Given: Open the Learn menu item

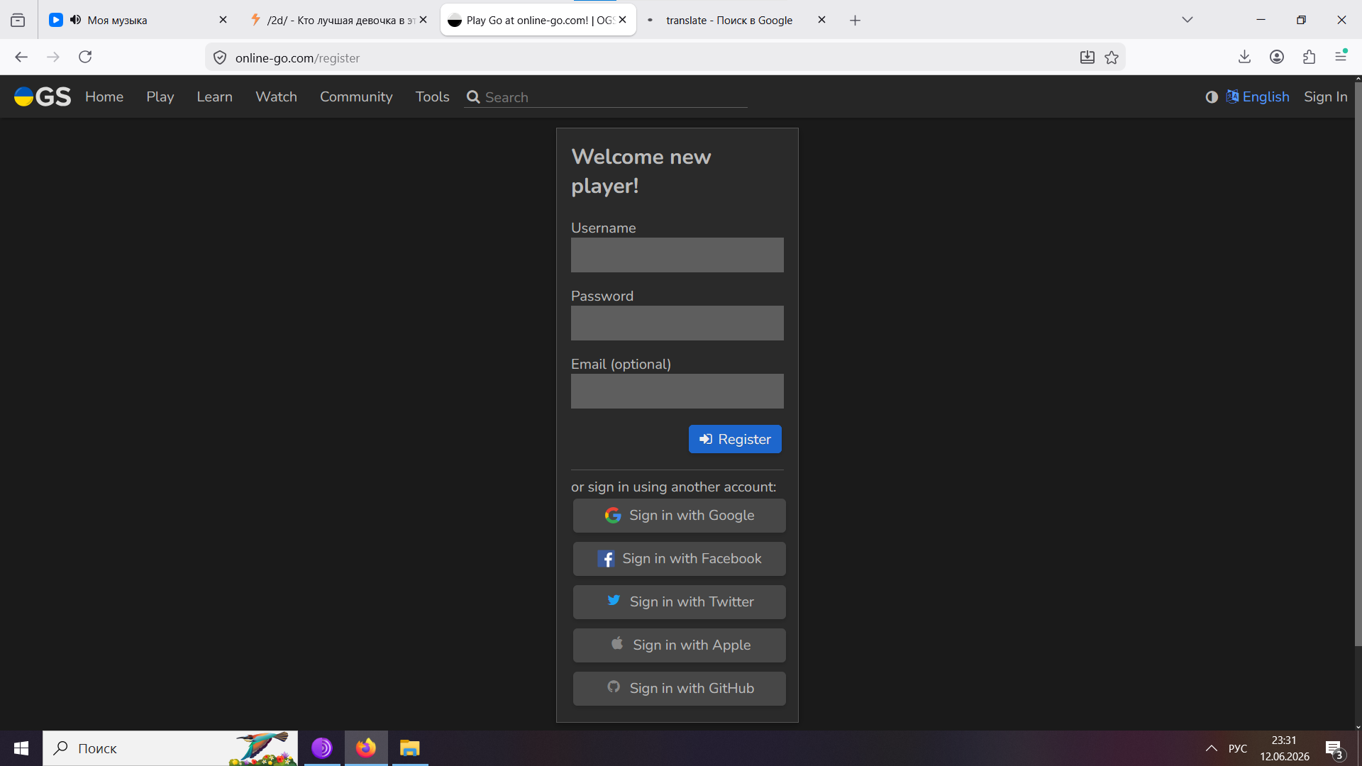Looking at the screenshot, I should click(214, 97).
